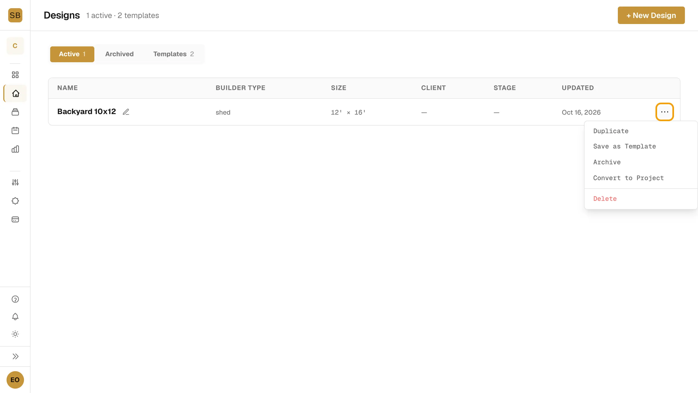The width and height of the screenshot is (698, 393).
Task: Open the credit card billing icon
Action: [x=15, y=219]
